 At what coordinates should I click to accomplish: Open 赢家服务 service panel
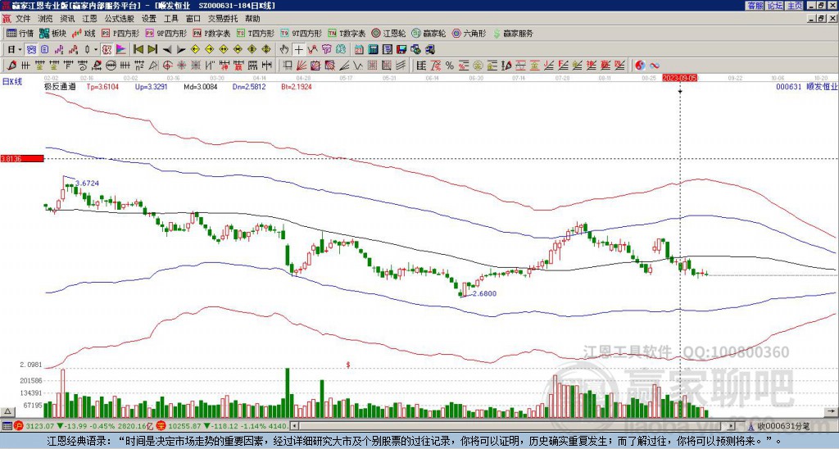(x=513, y=33)
